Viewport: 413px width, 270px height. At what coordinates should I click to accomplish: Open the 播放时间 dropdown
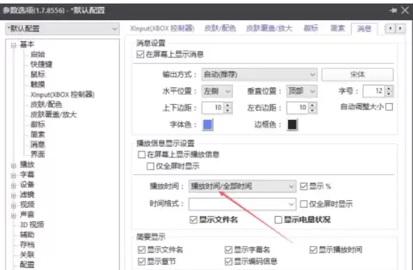point(242,186)
